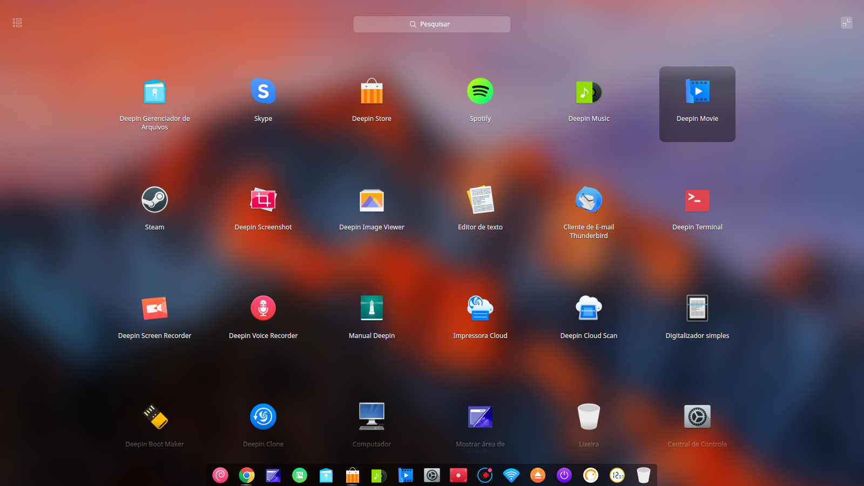Screen dimensions: 864x486
Task: Open Deepin Terminal
Action: 697,200
